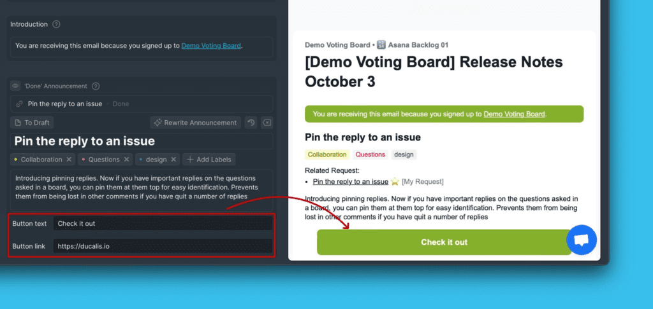Open Pin the reply to an issue preview link
This screenshot has width=653, height=309.
[350, 182]
